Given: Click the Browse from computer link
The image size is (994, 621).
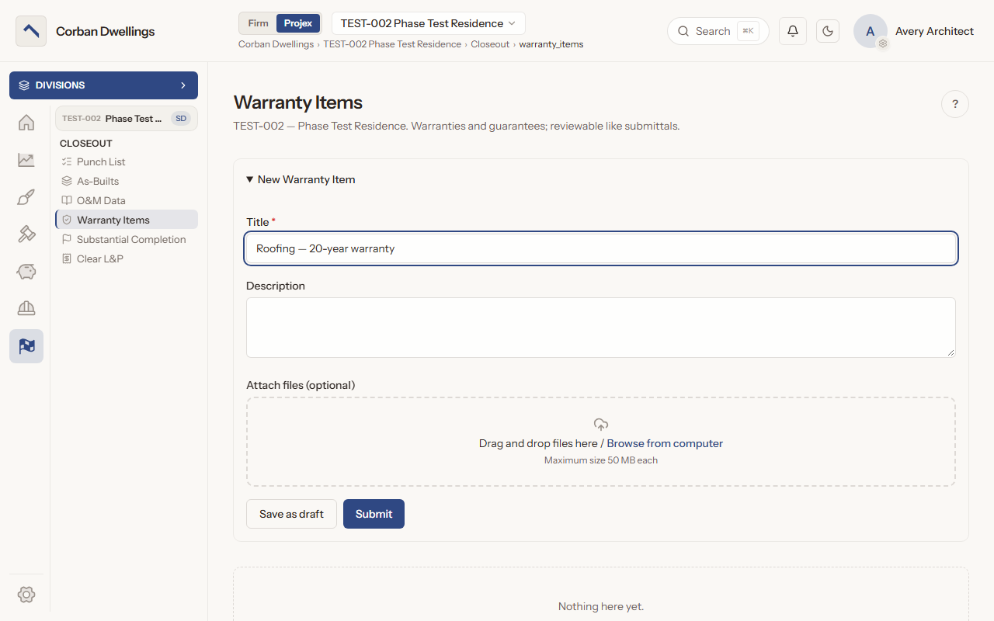Looking at the screenshot, I should click(x=665, y=443).
